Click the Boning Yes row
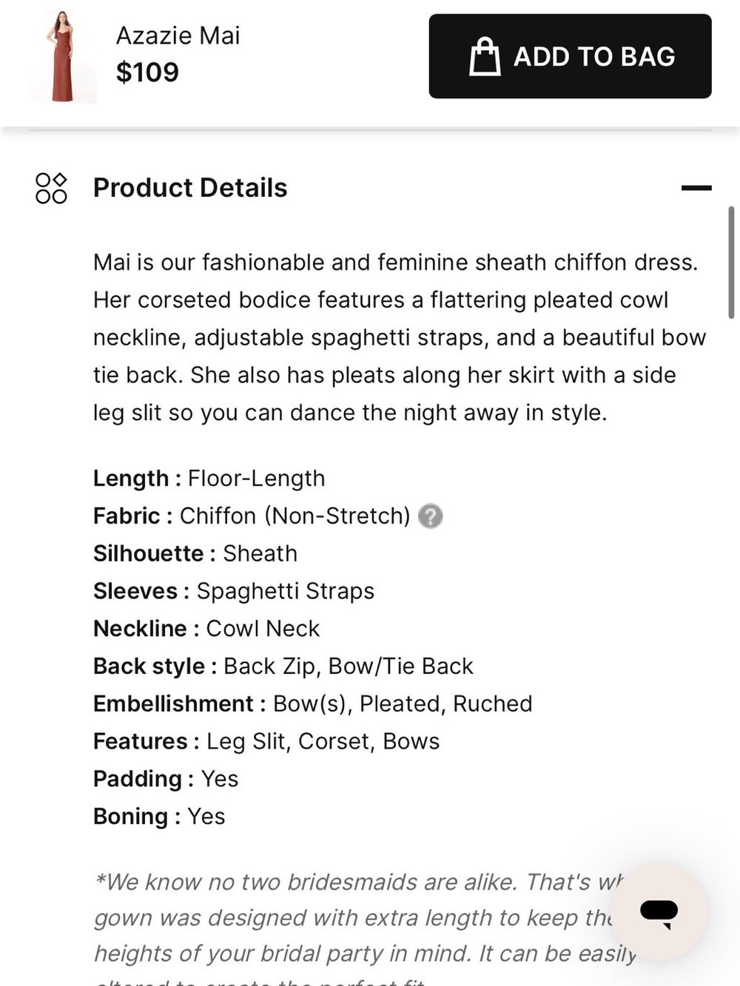The height and width of the screenshot is (986, 740). click(x=159, y=817)
